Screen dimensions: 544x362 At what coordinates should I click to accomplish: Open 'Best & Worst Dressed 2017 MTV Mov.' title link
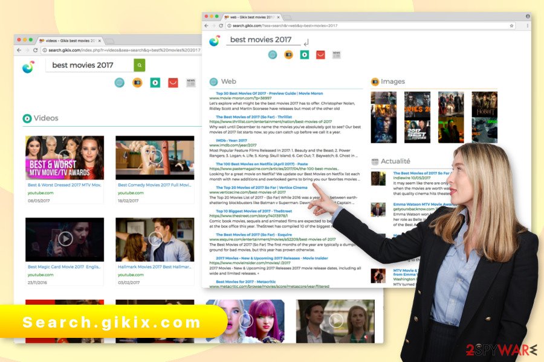point(64,185)
